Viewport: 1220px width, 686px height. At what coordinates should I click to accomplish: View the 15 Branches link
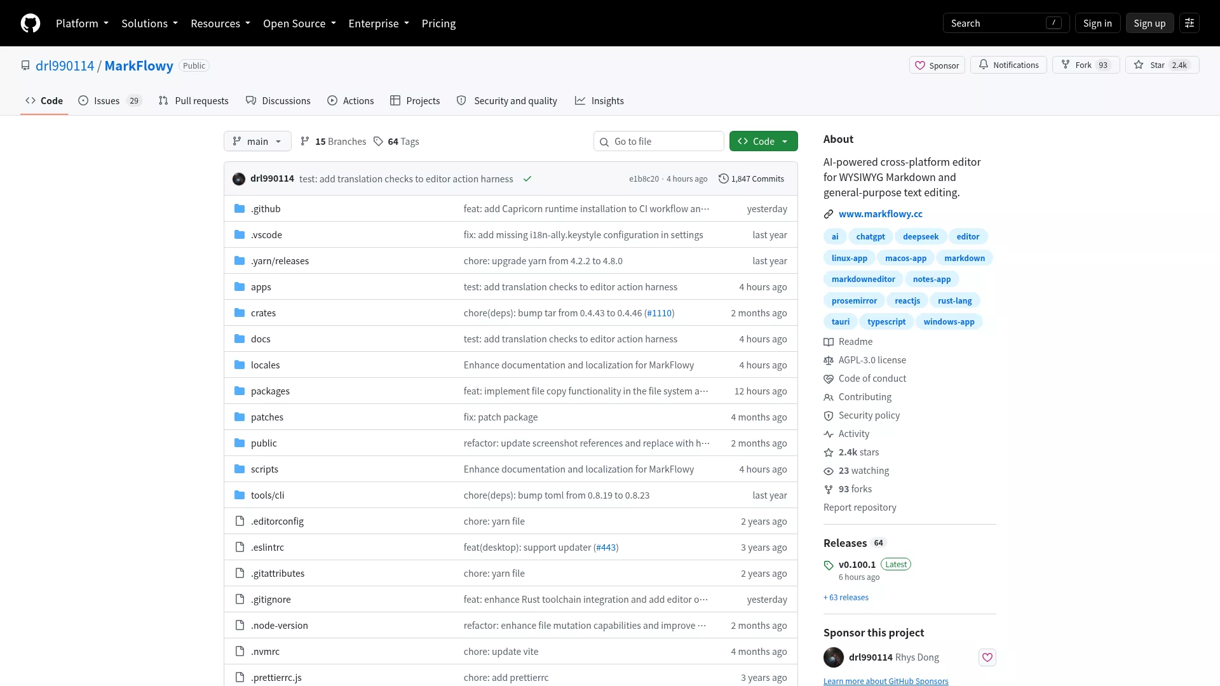(333, 141)
